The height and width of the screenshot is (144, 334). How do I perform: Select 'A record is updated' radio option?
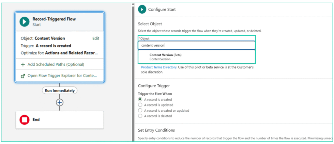coord(140,105)
